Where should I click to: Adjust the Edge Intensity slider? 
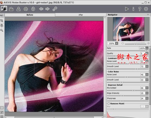(x=128, y=96)
